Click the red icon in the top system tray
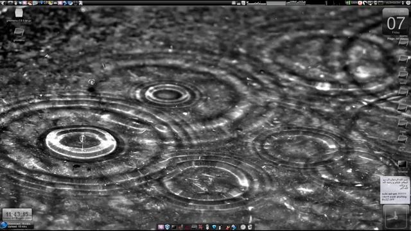 360,3
